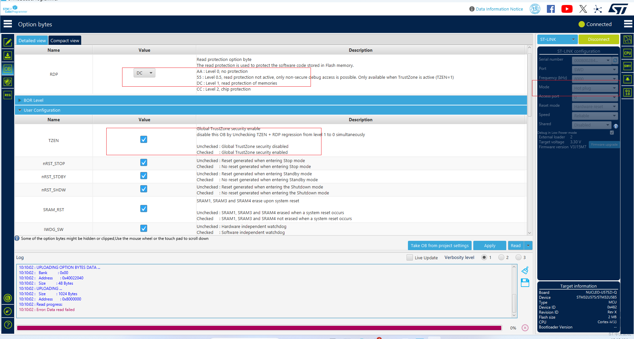Uncheck the TZEN checkbox
The image size is (634, 339).
click(144, 139)
